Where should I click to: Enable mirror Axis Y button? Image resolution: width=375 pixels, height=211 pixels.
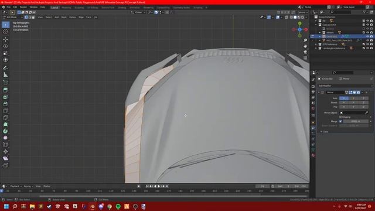(x=354, y=98)
